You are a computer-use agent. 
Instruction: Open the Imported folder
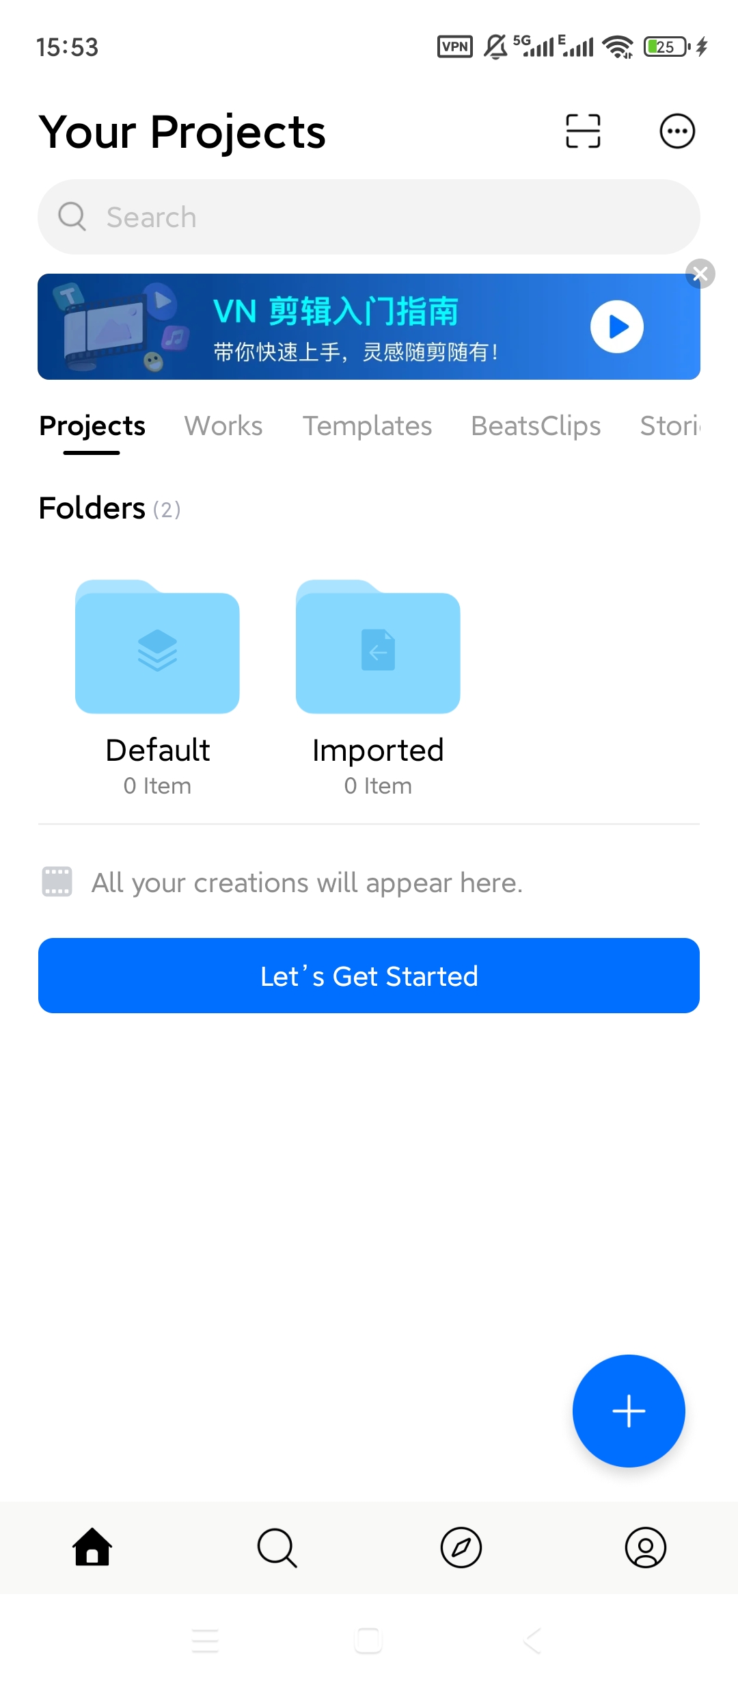[378, 648]
